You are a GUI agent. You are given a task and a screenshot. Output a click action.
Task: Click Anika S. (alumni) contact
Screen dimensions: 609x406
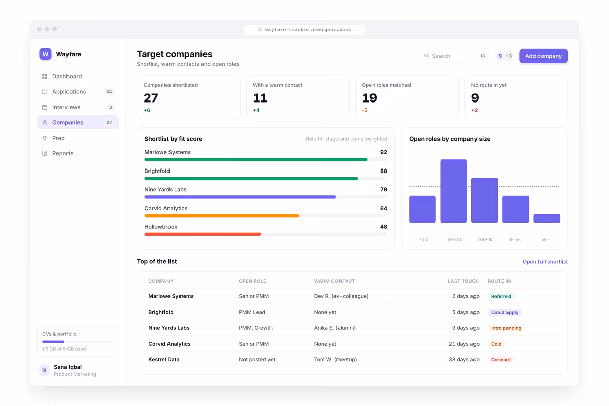[x=335, y=328]
